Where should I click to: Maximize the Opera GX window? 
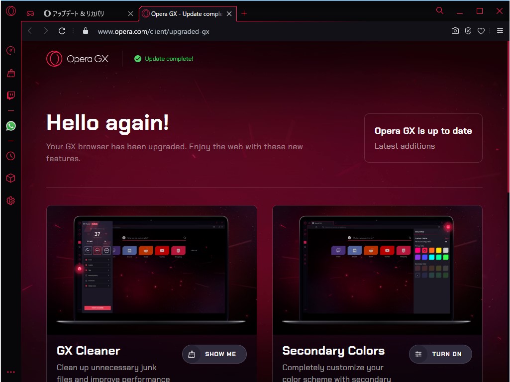click(x=480, y=11)
